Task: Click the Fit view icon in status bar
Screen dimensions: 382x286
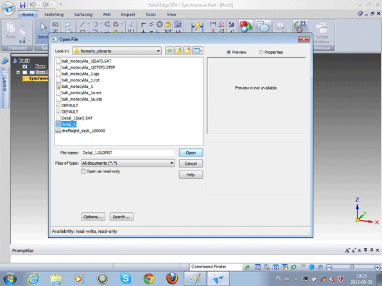Action: coord(275,267)
